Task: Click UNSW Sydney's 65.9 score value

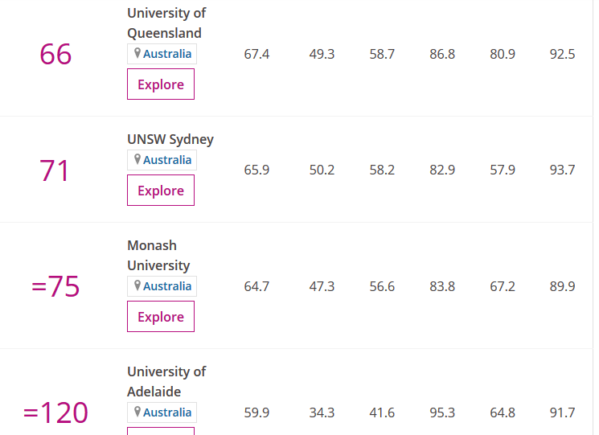Action: pos(256,170)
